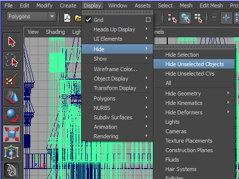239x179 pixels.
Task: Expand Object Display submenu
Action: coord(118,79)
